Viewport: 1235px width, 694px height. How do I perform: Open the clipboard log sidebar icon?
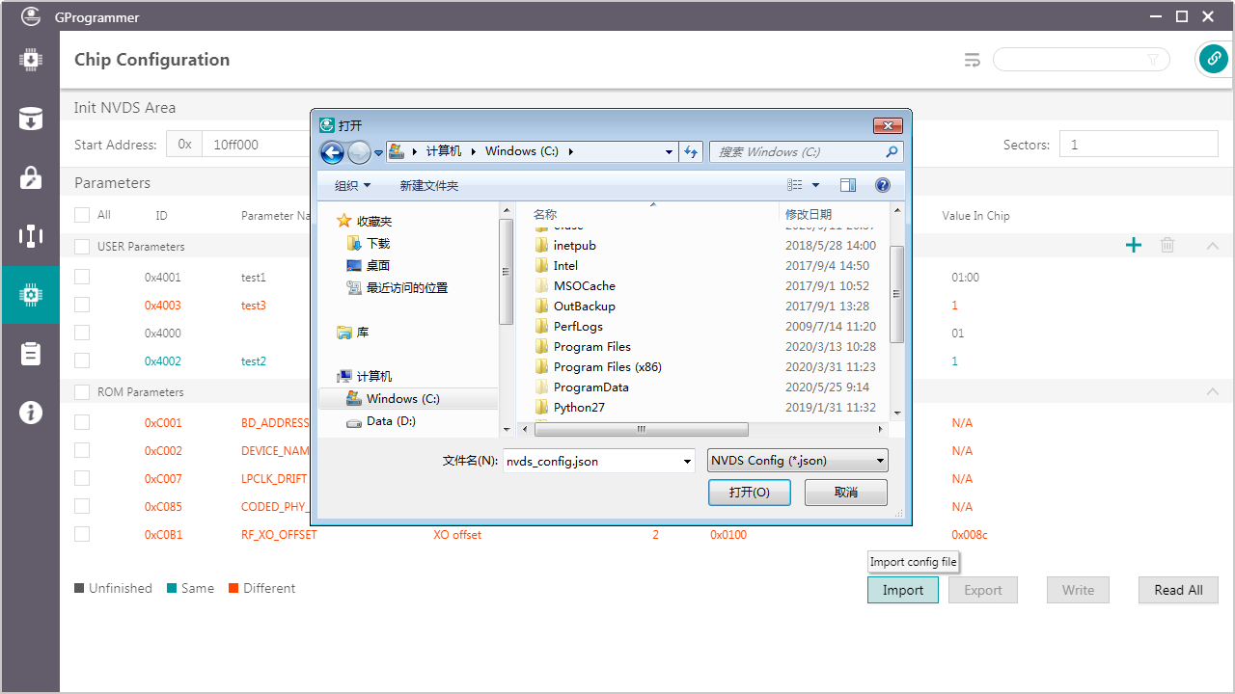[30, 354]
